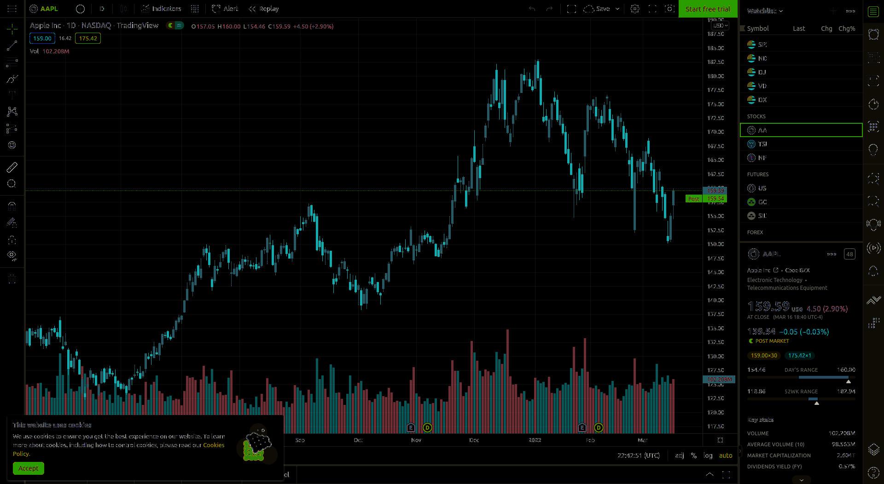Toggle magnet mode for drawings

(12, 206)
